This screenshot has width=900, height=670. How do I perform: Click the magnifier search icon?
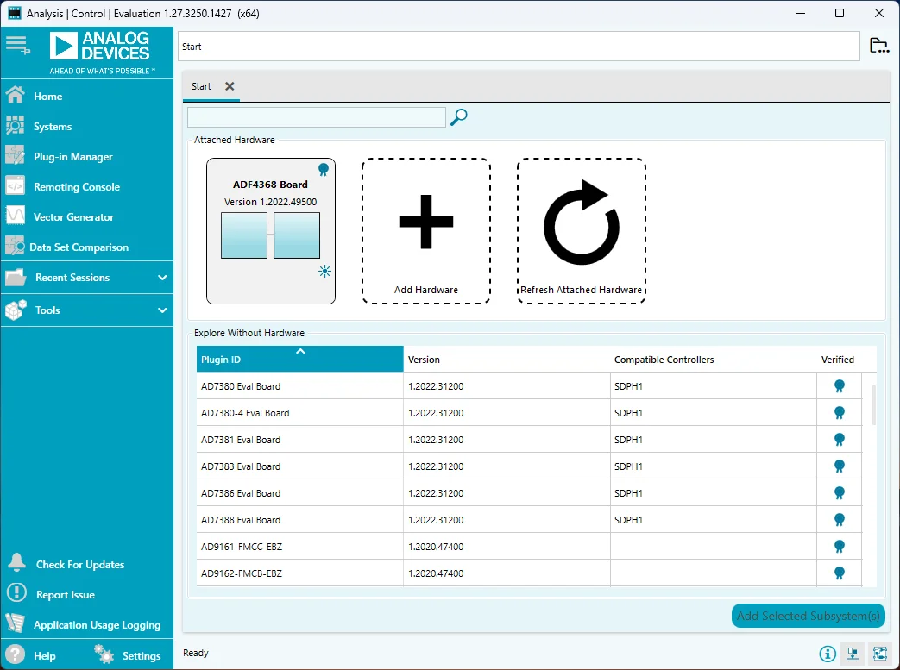coord(459,117)
